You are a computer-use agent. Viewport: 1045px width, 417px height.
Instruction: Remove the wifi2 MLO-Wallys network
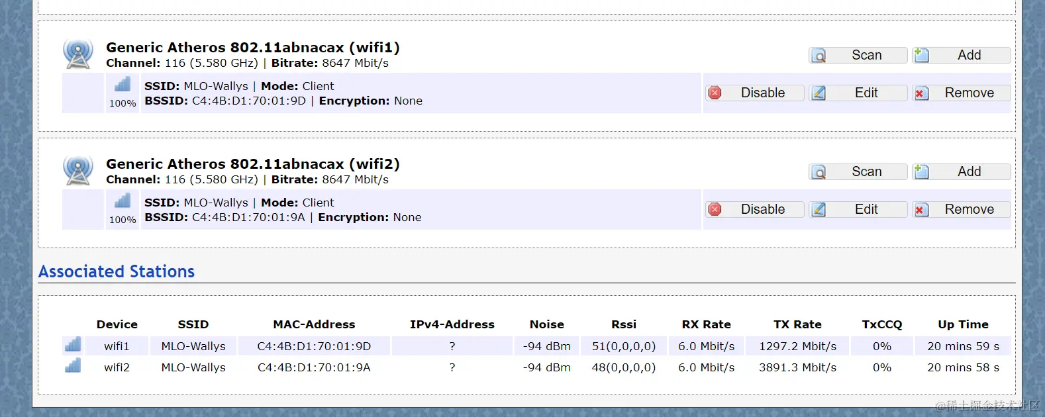961,210
